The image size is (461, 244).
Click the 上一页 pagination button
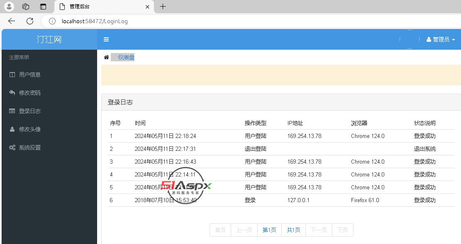tap(244, 230)
